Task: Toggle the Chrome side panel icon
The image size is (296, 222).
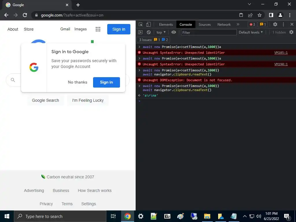Action: pos(271,15)
